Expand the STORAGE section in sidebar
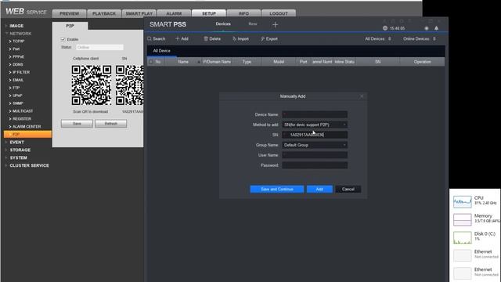This screenshot has height=282, width=501. point(20,150)
